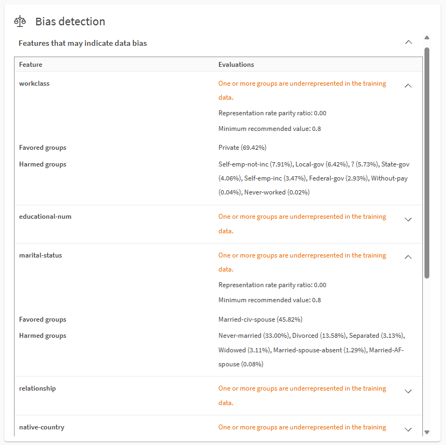Select the workclass feature row
The height and width of the screenshot is (445, 446).
[x=34, y=83]
